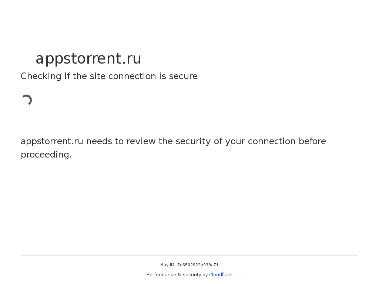379x284 pixels.
Task: Click the word Checking in the subtitle
Action: pyautogui.click(x=41, y=76)
